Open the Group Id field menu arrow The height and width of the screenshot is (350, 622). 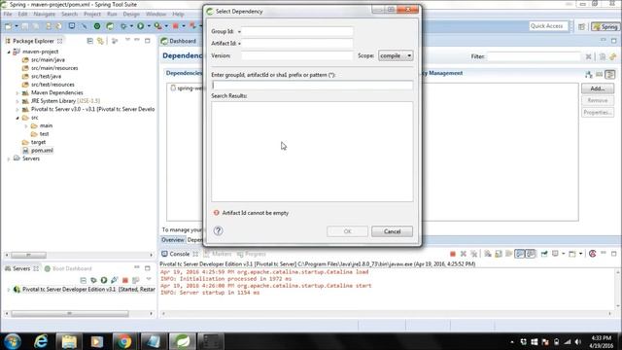click(239, 32)
